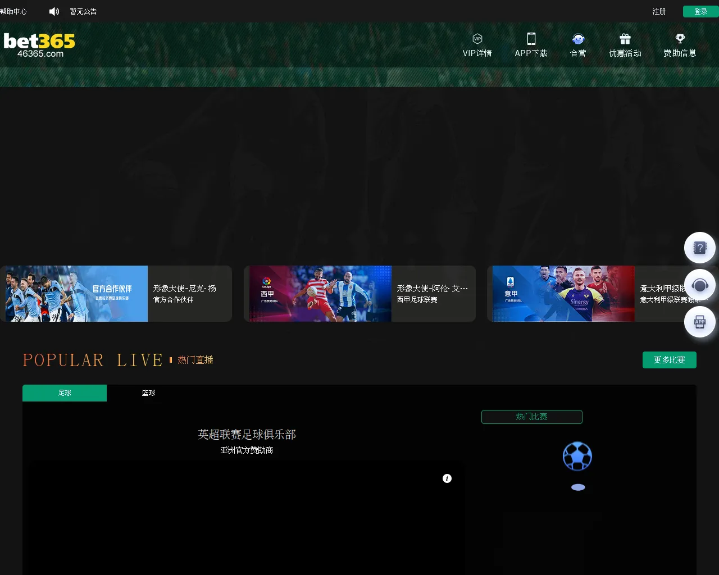Click the 热门比赛 outlined button

pos(532,417)
